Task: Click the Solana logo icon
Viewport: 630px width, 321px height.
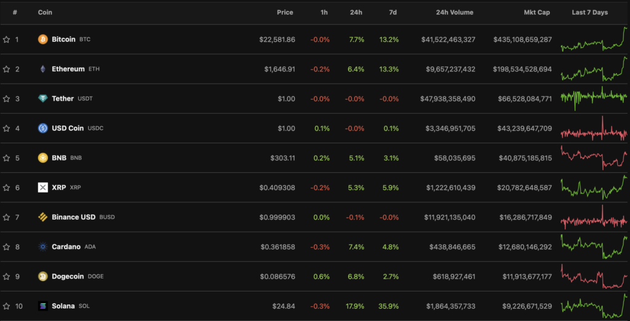Action: pos(43,306)
